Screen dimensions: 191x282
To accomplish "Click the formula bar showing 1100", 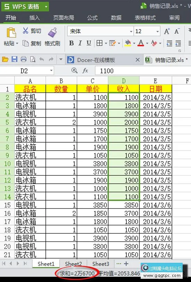I will [143, 71].
